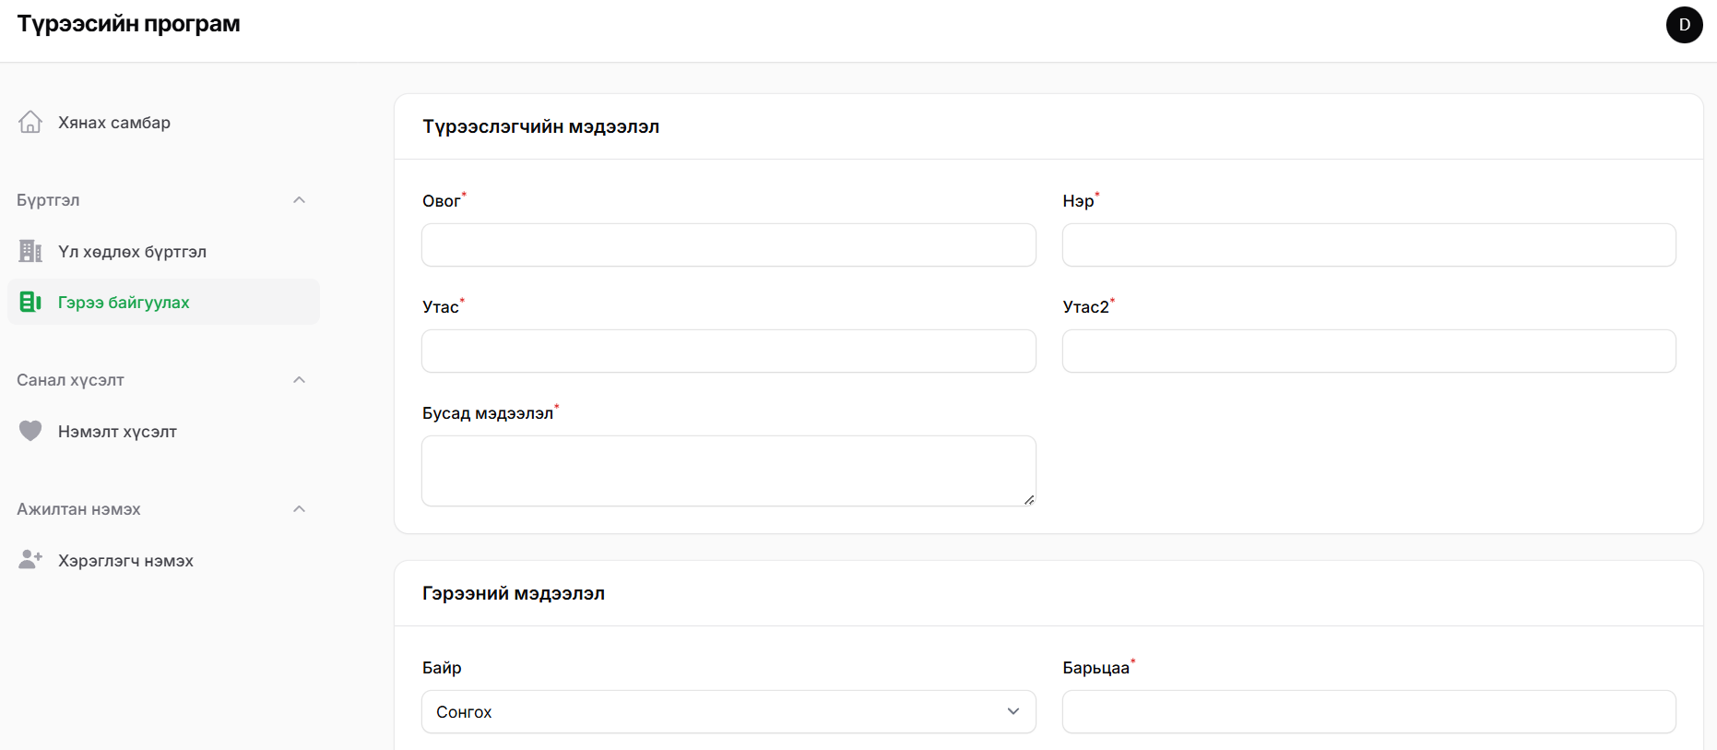Screen dimensions: 1717x750
Task: Open Үл хөдлөх бүртгэл page
Action: pyautogui.click(x=132, y=252)
